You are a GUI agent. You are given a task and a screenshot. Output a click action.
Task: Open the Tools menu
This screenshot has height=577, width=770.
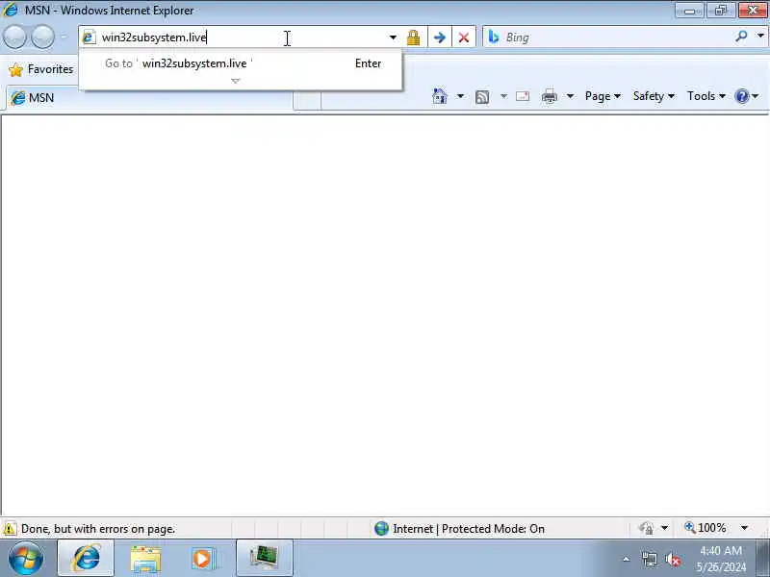pyautogui.click(x=706, y=96)
